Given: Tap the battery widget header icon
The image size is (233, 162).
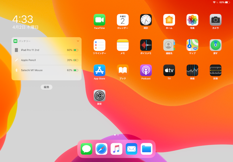Looking at the screenshot, I should click(15, 41).
